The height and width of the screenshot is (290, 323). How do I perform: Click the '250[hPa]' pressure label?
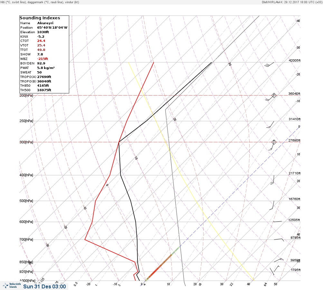coord(26,121)
